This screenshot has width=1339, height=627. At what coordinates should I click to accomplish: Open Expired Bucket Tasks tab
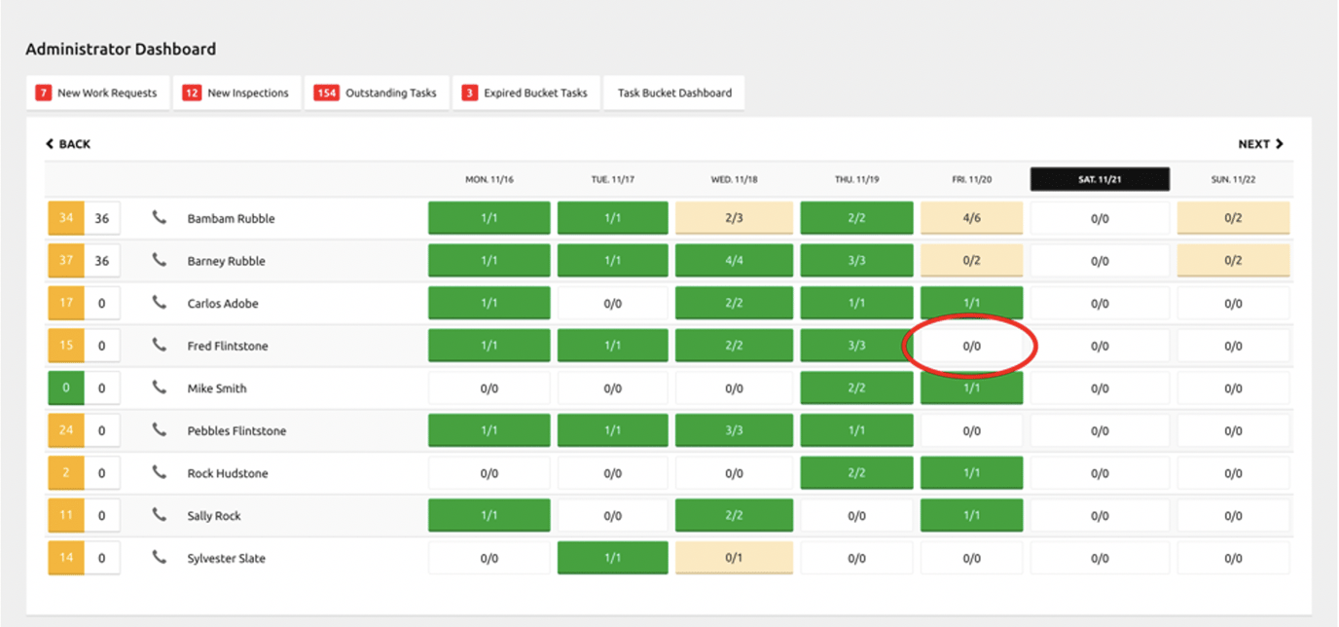[x=525, y=93]
